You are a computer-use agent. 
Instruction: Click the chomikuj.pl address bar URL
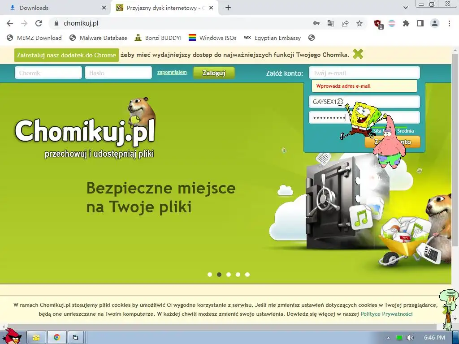coord(81,23)
